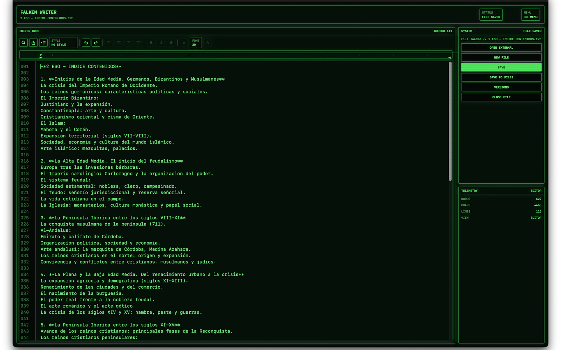
Task: Click the FALKEN WRITER title
Action: point(38,12)
